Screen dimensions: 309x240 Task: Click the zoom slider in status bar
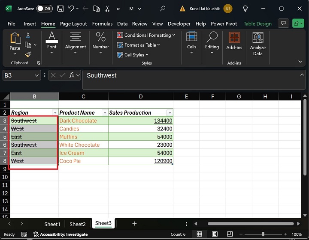(263, 234)
